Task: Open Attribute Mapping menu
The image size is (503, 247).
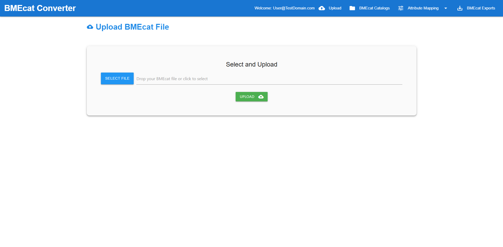Action: pyautogui.click(x=423, y=8)
